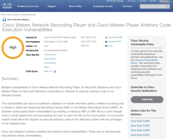Click the blue lock advisory icon
Image resolution: width=173 pixels, height=139 pixels.
point(4,19)
